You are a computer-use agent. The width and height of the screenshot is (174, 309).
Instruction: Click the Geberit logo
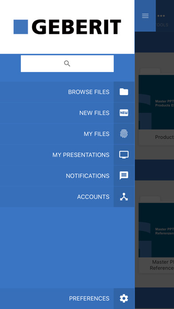point(67,27)
